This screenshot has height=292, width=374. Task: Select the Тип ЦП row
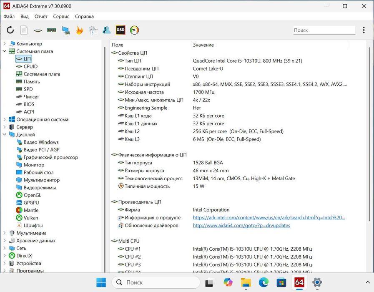coord(230,61)
